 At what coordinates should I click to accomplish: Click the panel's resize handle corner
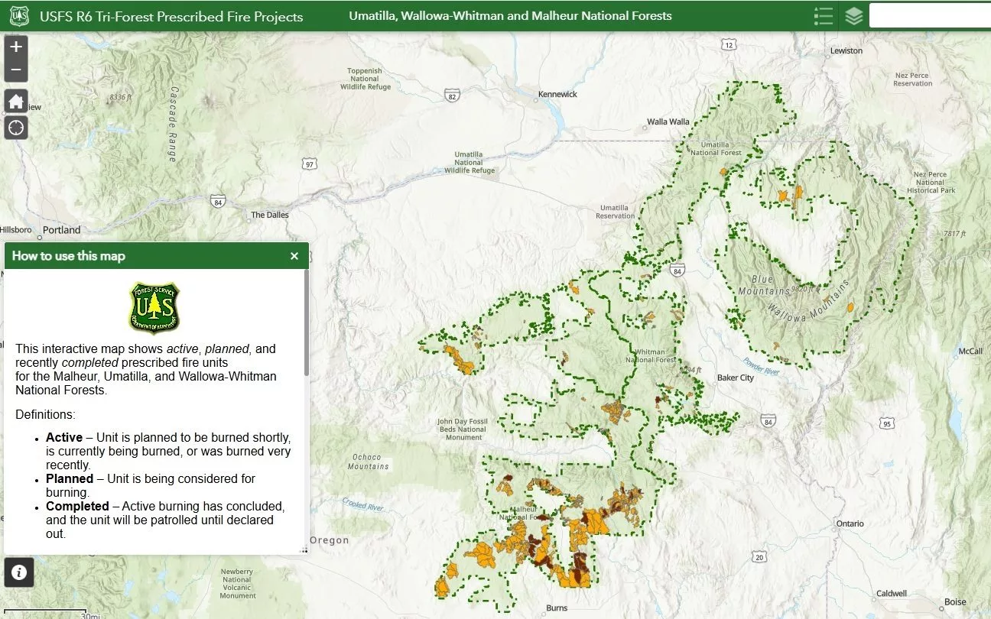click(x=304, y=549)
